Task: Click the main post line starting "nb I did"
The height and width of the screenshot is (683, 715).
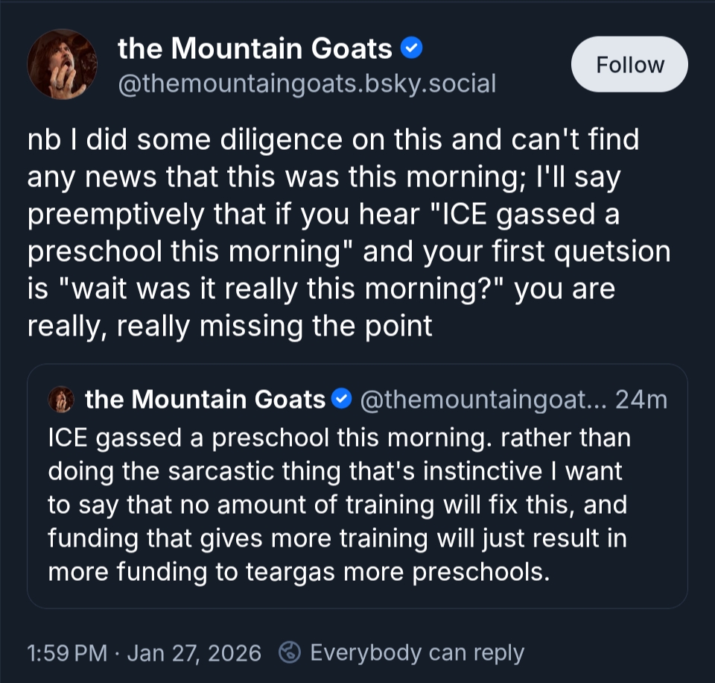Action: click(333, 140)
